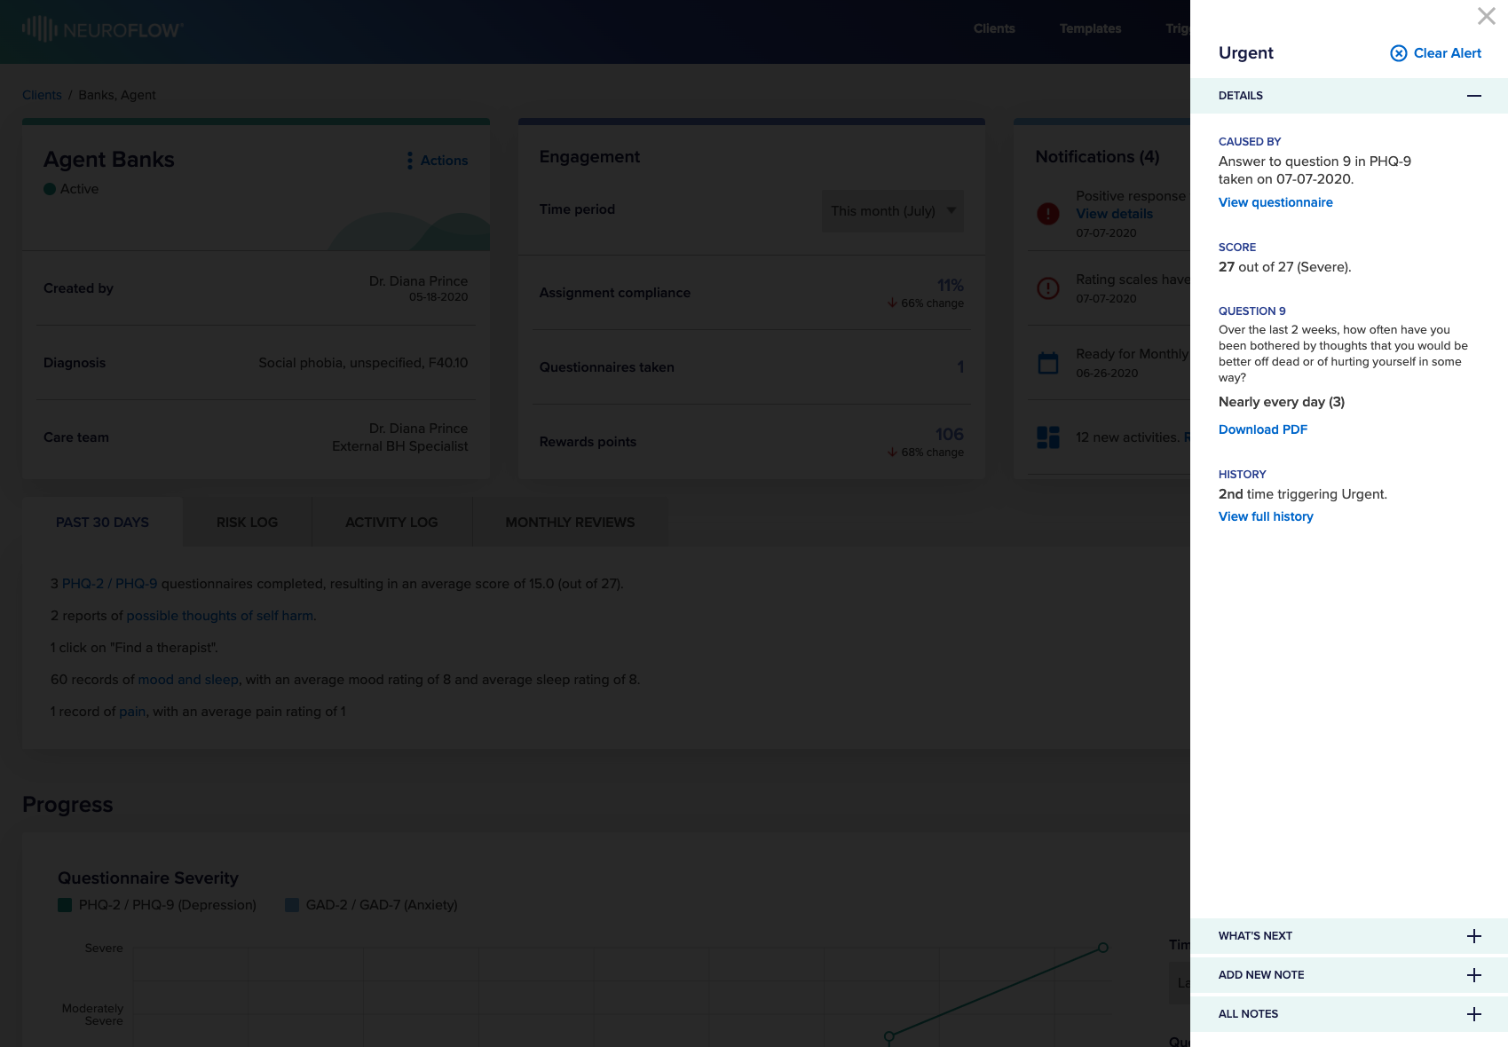Switch to the MONTHLY REVIEWS tab
The image size is (1508, 1047).
570,523
